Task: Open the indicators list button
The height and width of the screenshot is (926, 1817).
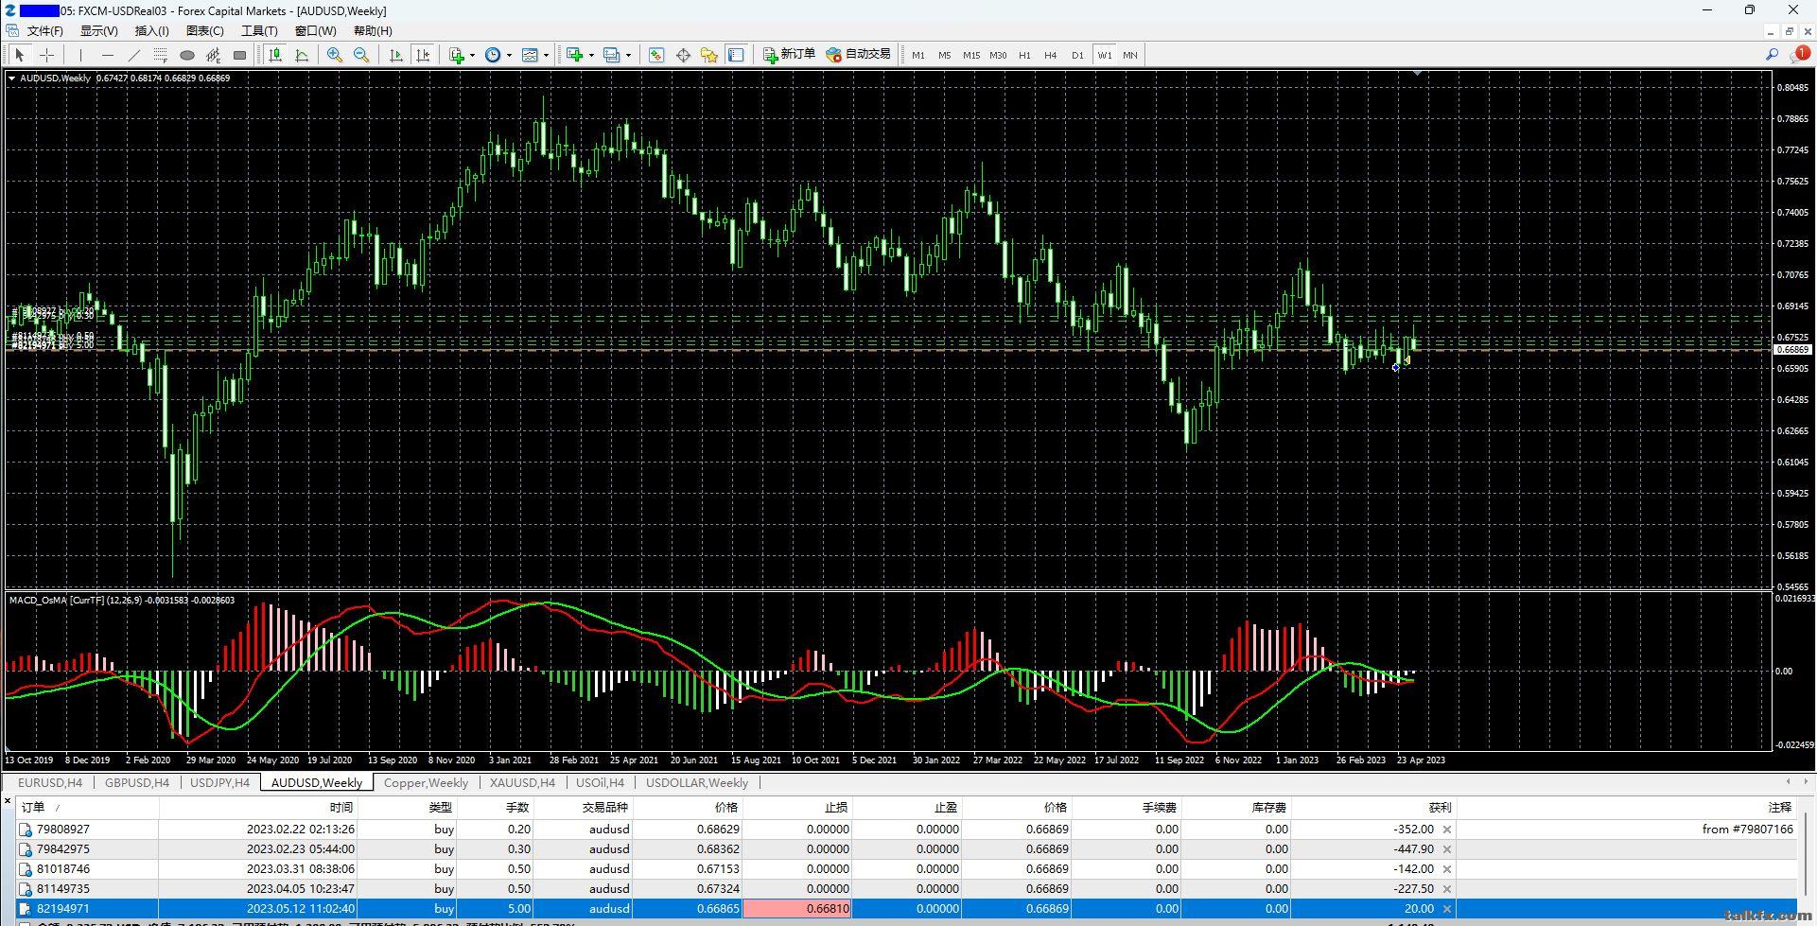Action: [x=457, y=55]
